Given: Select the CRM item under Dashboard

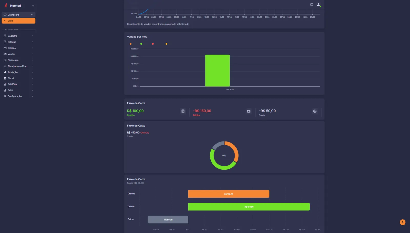Looking at the screenshot, I should tap(18, 21).
